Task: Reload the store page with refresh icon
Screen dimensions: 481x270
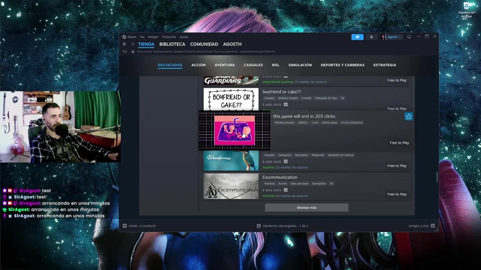Action: [x=125, y=51]
